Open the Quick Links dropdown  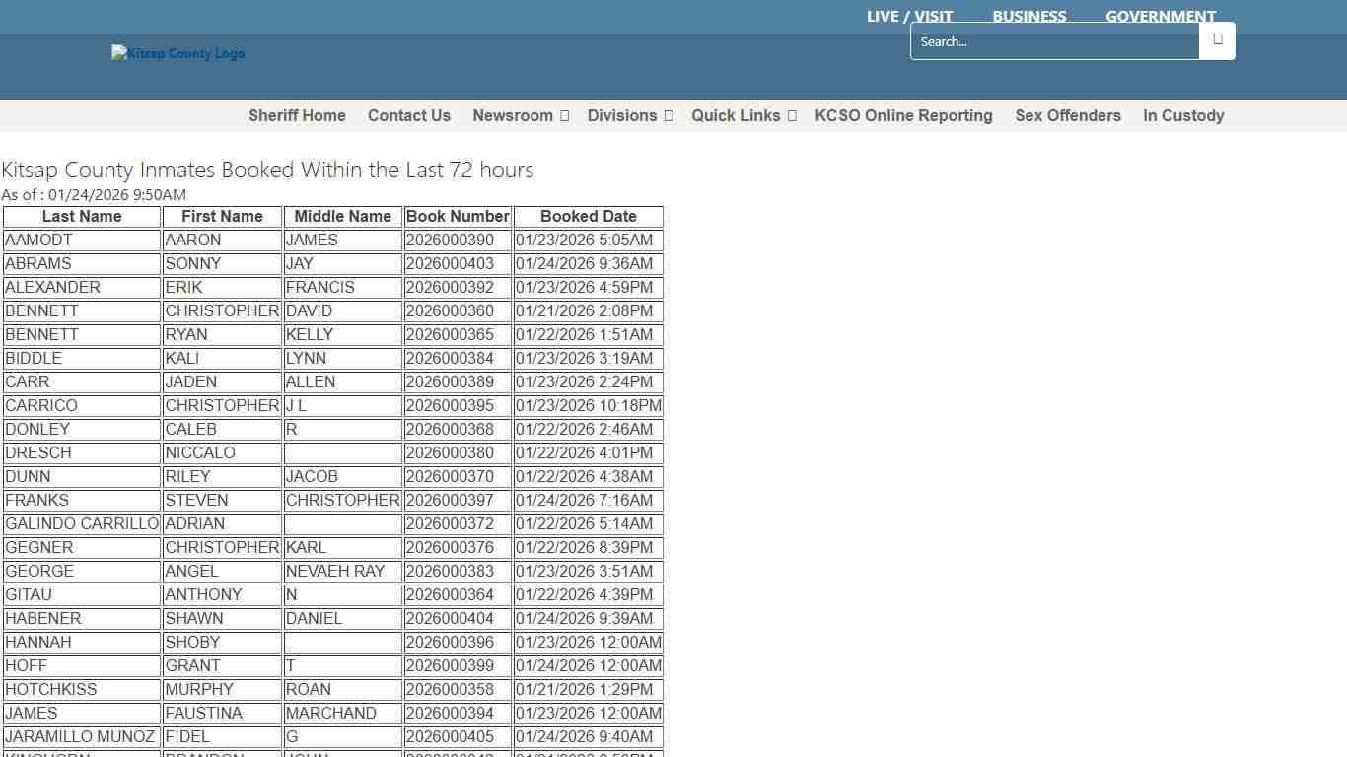point(743,115)
